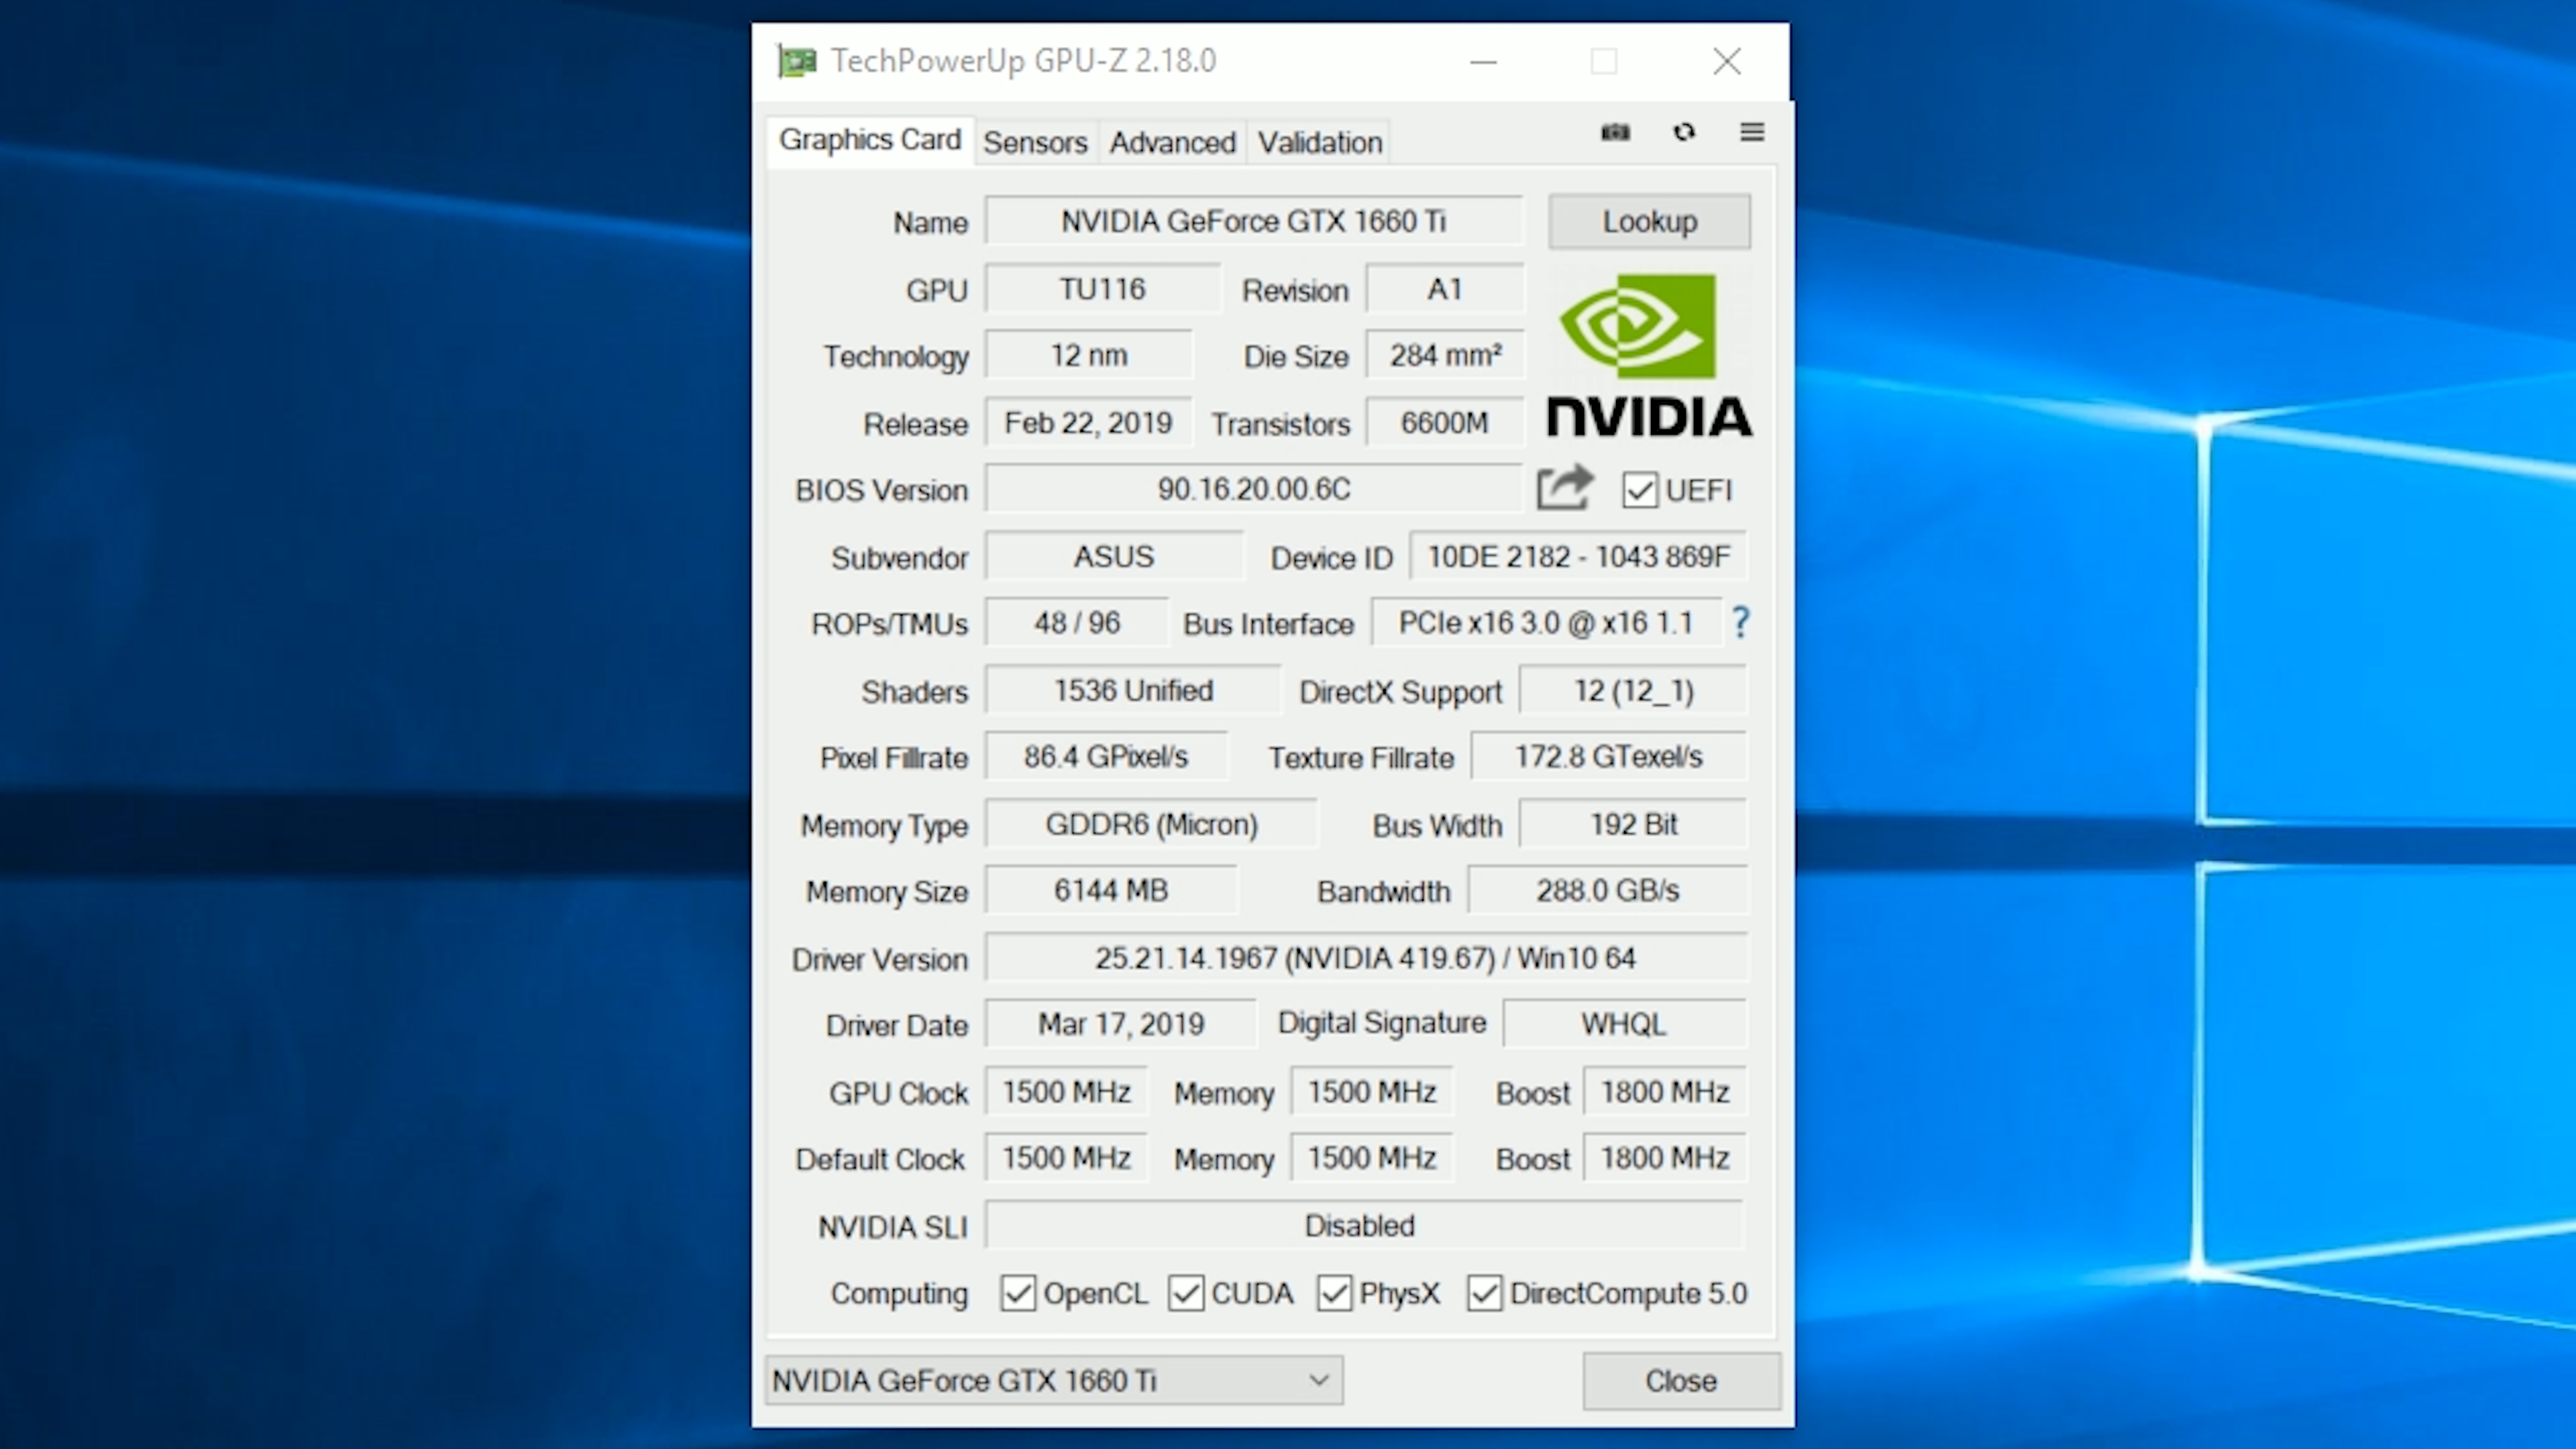Click the Default Clock field 1500 MHz

coord(1066,1159)
